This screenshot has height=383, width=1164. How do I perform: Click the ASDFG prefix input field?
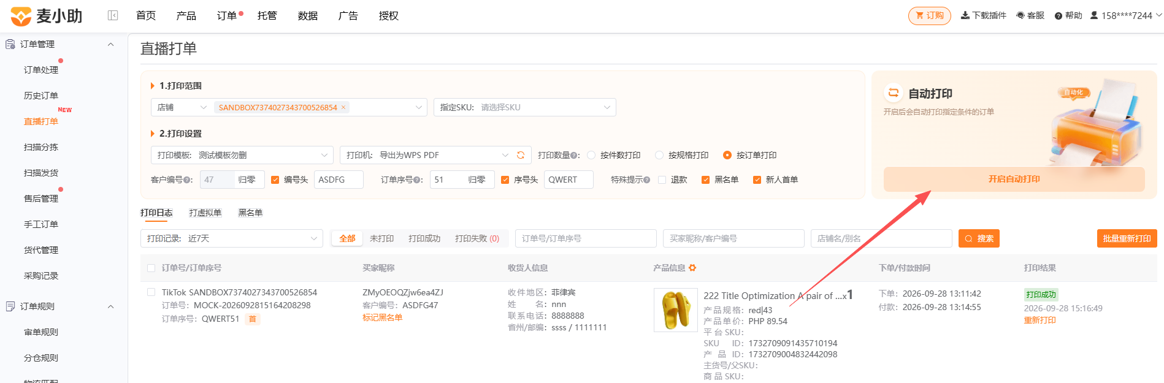coord(339,180)
